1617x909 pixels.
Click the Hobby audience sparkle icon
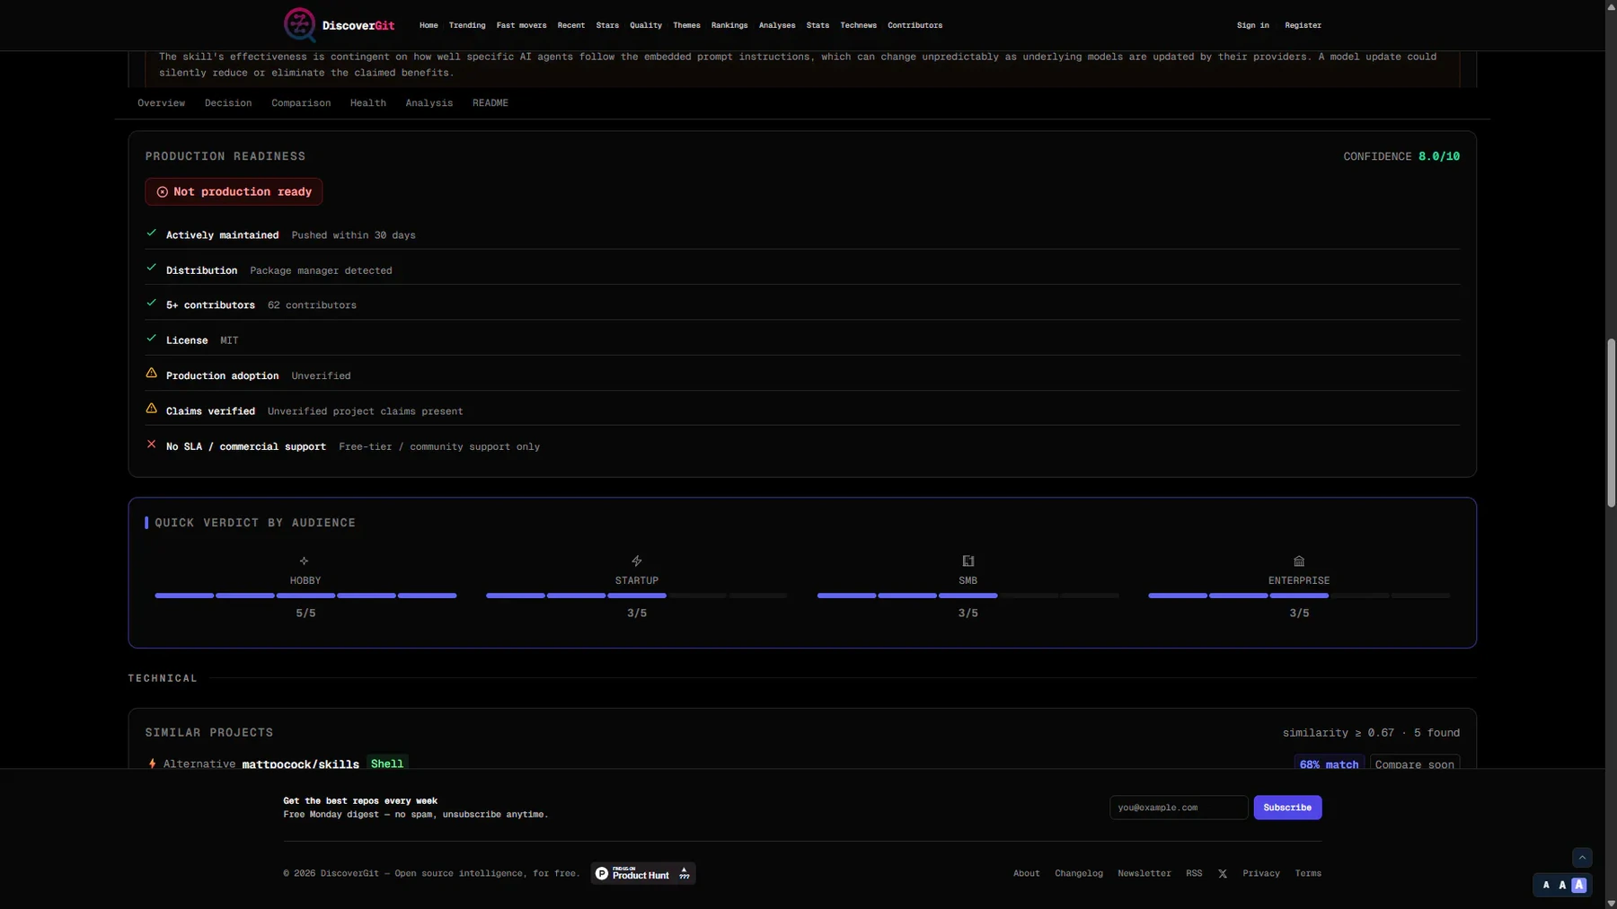click(x=304, y=560)
